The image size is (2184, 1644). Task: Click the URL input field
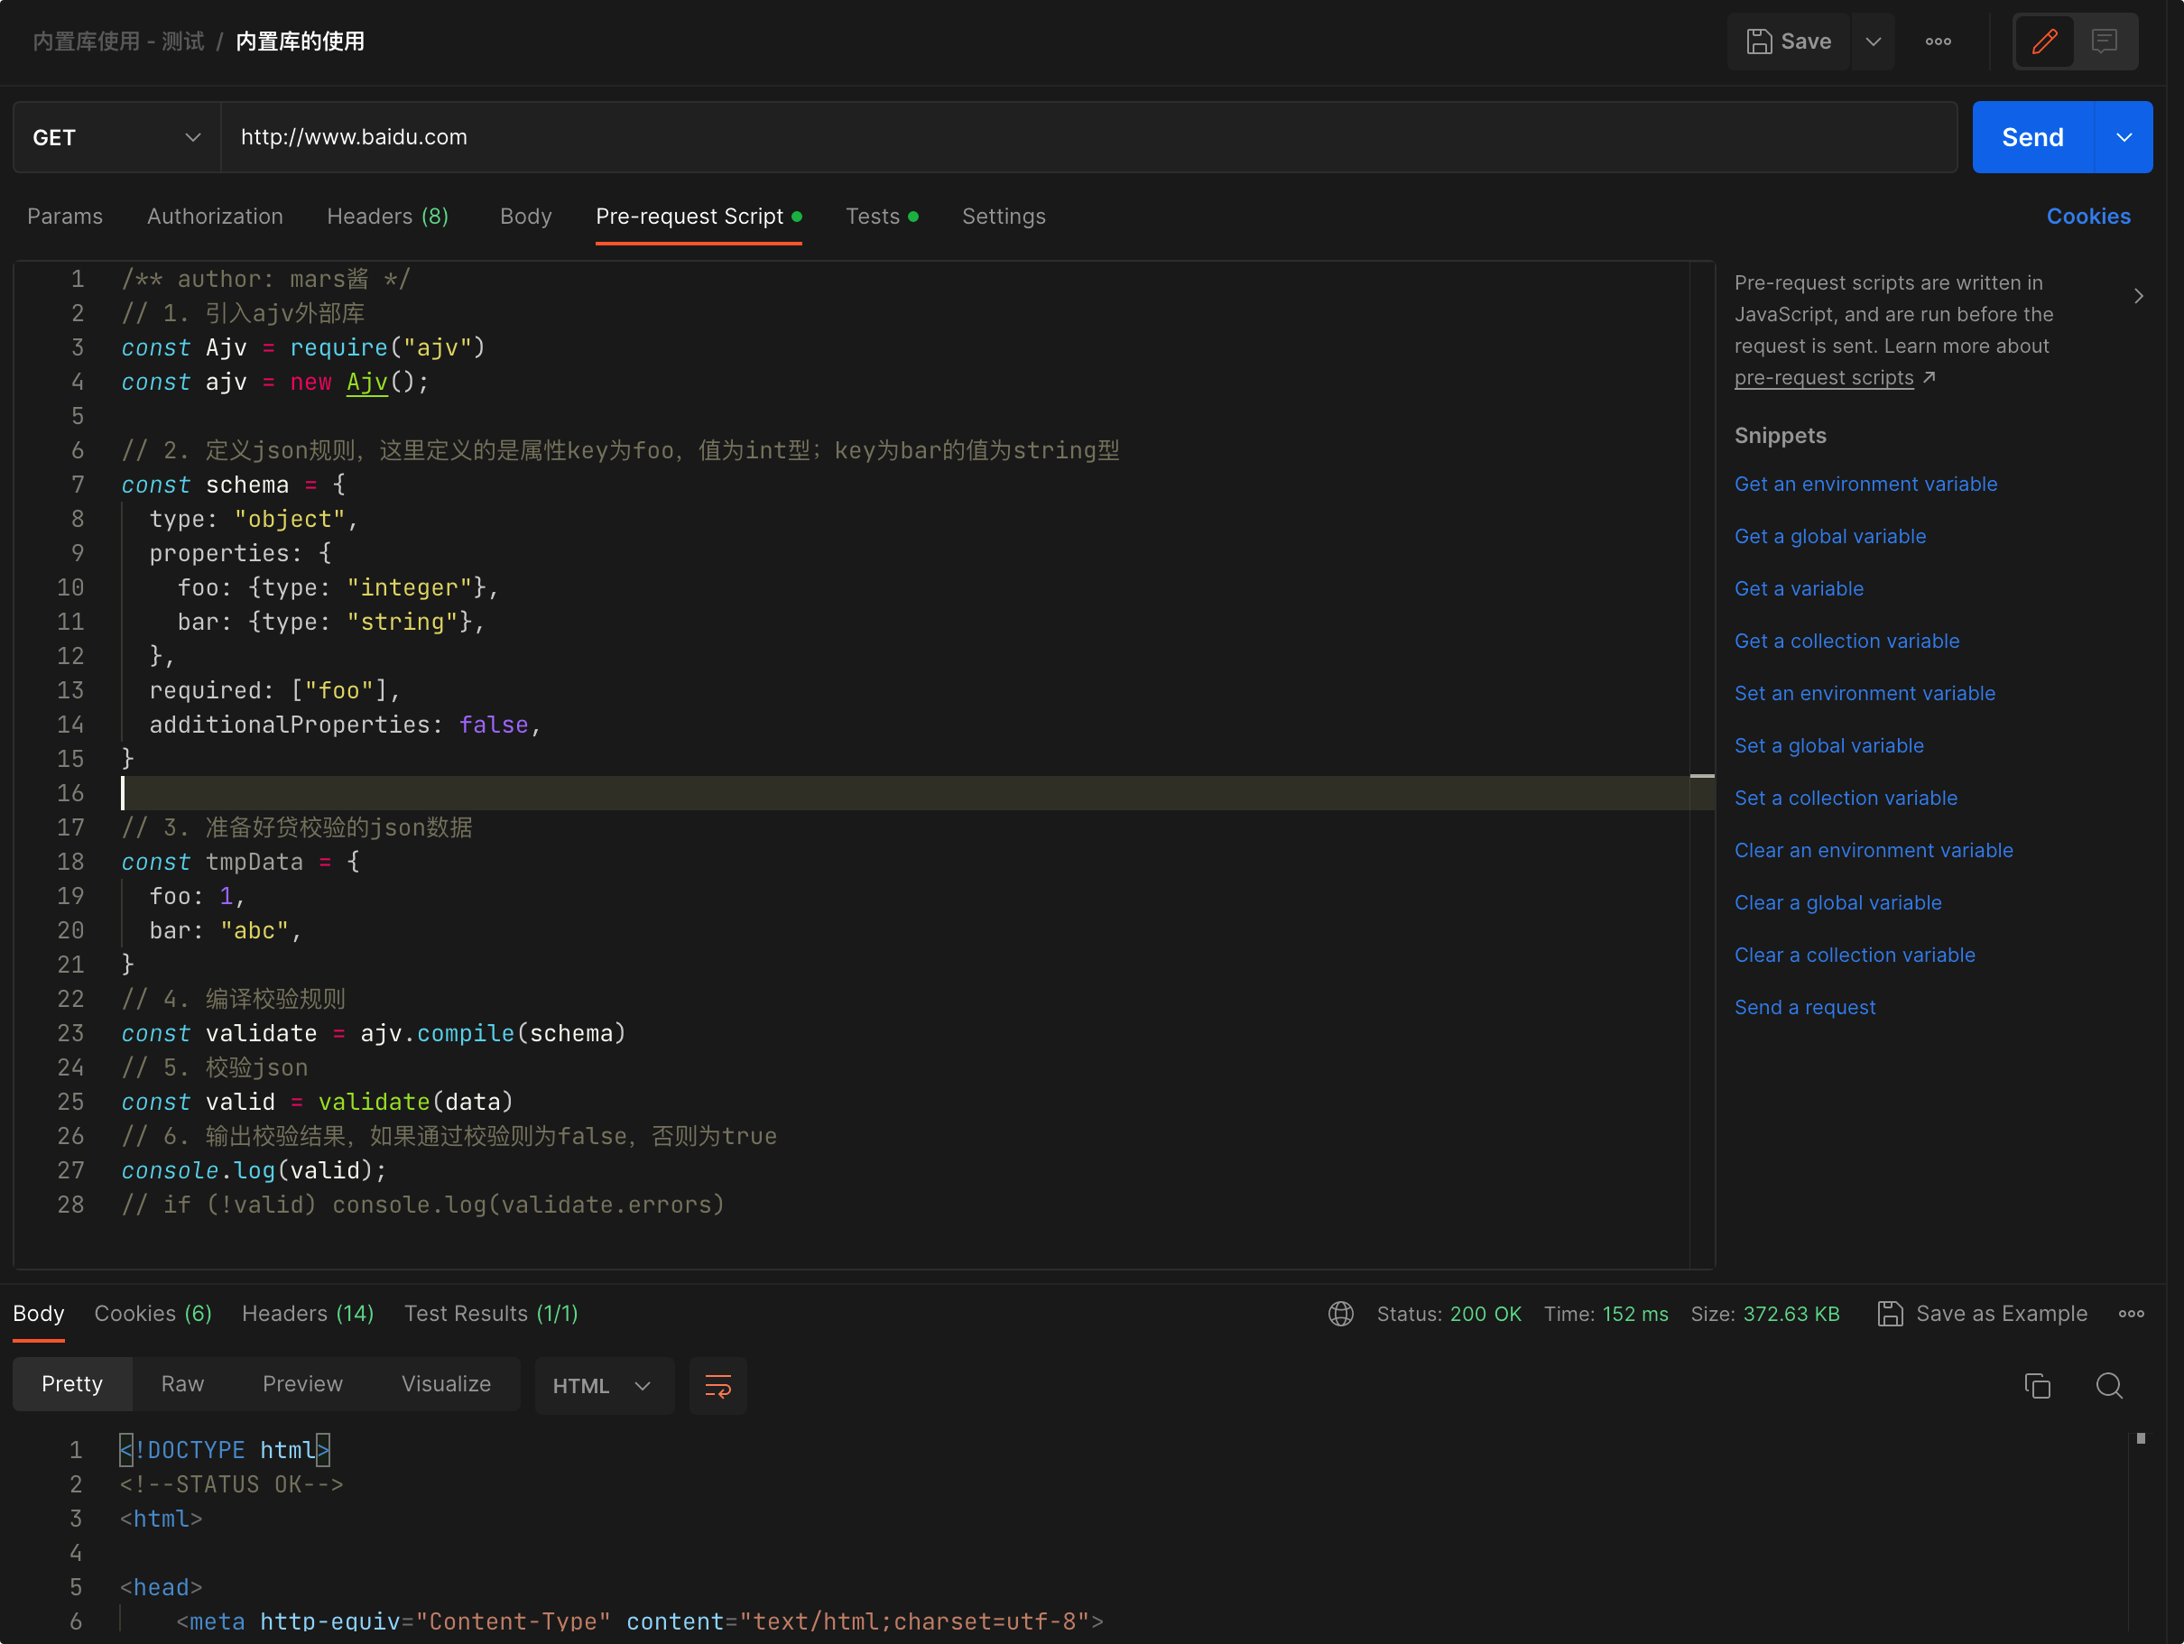(1086, 137)
